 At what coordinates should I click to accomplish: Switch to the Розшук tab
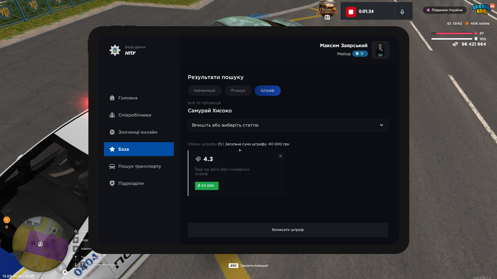pos(238,90)
